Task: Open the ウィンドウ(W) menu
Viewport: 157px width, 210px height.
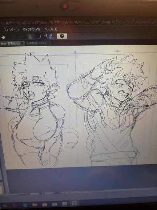Action: coord(31,29)
